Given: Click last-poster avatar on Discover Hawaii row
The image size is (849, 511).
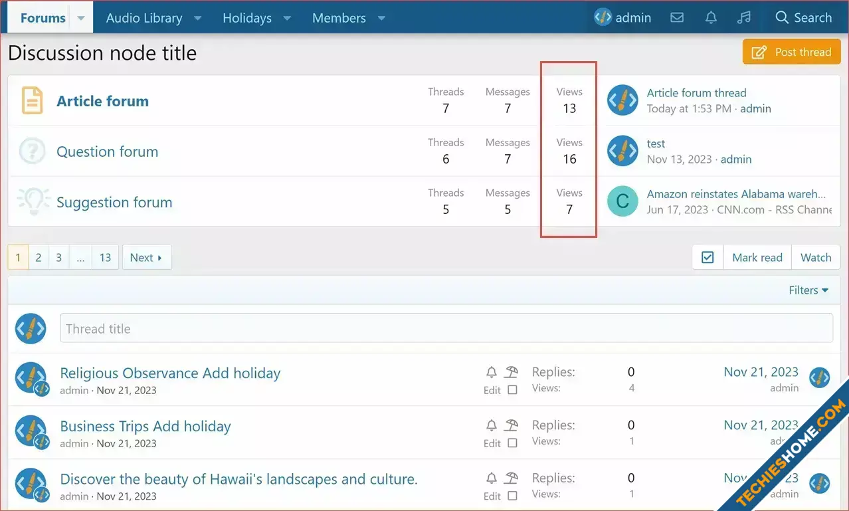Looking at the screenshot, I should (x=820, y=484).
